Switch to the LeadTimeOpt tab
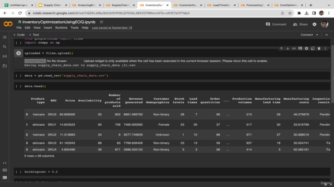Viewport: 334px width, 187px height. pyautogui.click(x=221, y=5)
